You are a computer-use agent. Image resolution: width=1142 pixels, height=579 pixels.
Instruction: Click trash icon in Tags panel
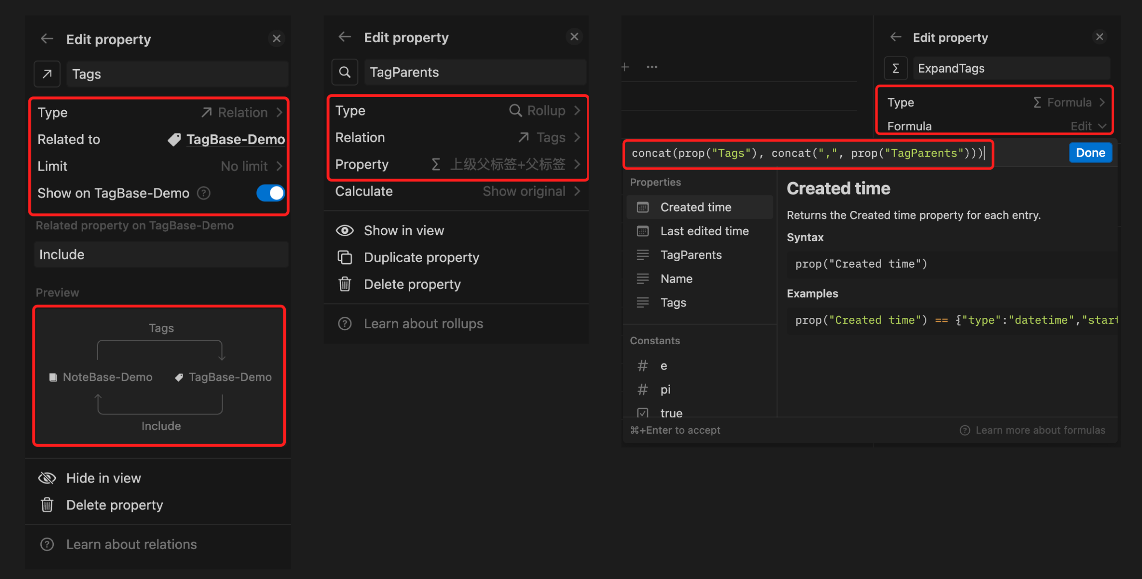(x=47, y=505)
